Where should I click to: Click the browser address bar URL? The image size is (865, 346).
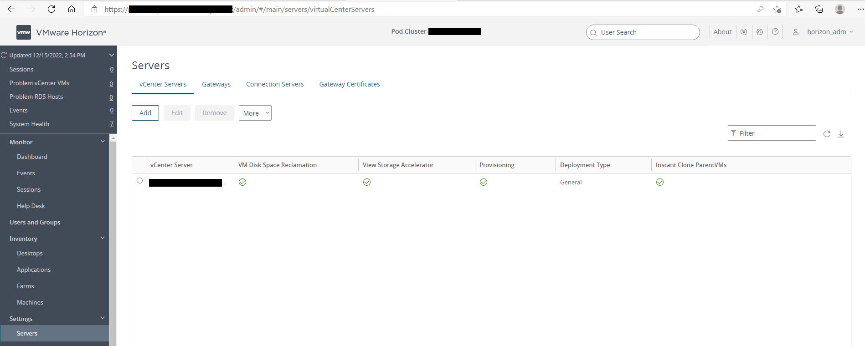pos(239,9)
